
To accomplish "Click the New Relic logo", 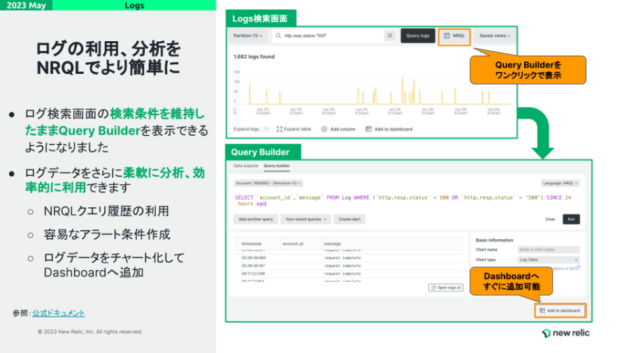I will pos(565,333).
